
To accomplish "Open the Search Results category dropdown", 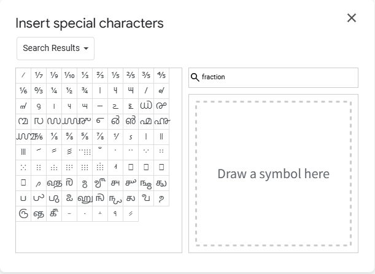I will [x=55, y=48].
